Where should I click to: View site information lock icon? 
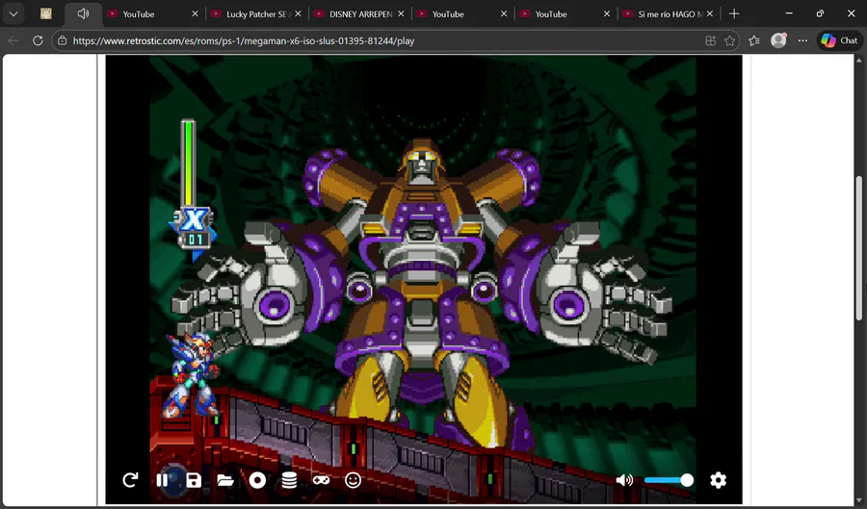click(63, 40)
